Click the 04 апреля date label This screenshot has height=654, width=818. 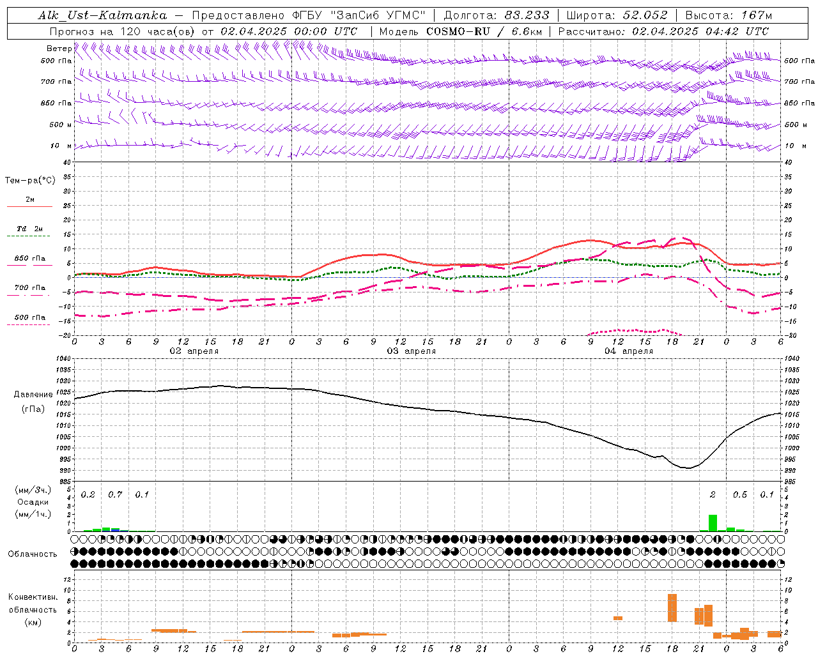coord(628,351)
